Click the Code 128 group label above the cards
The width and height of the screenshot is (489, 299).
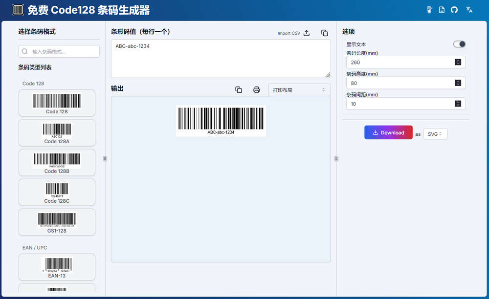(x=33, y=84)
